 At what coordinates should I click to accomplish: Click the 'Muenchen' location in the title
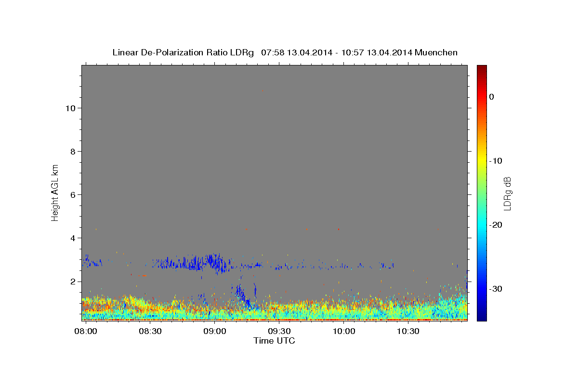tap(437, 52)
